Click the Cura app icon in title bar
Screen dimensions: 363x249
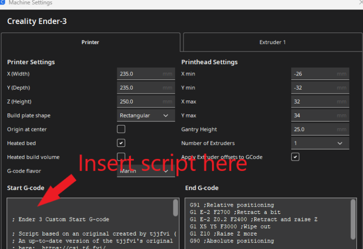pyautogui.click(x=2, y=2)
